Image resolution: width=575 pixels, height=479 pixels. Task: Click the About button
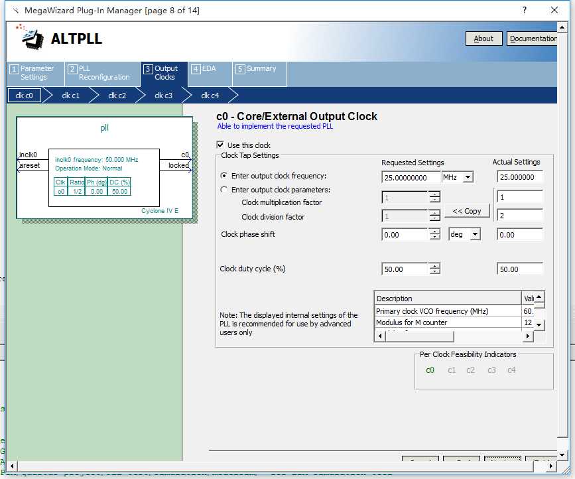pos(483,38)
